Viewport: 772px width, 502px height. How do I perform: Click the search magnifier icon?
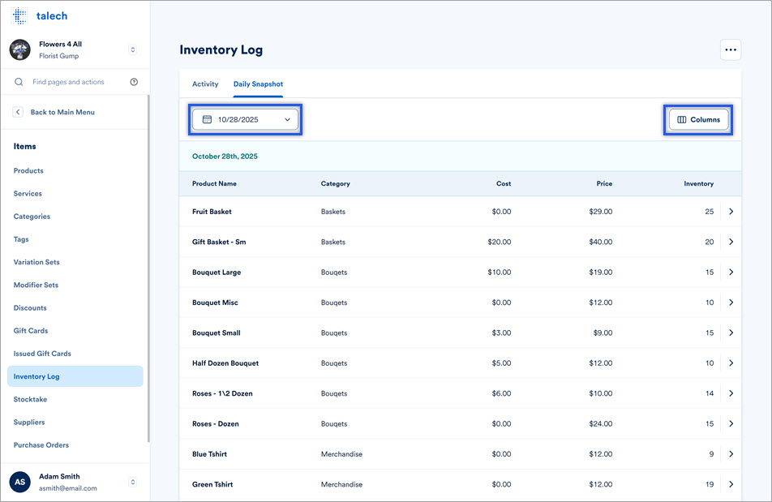19,82
